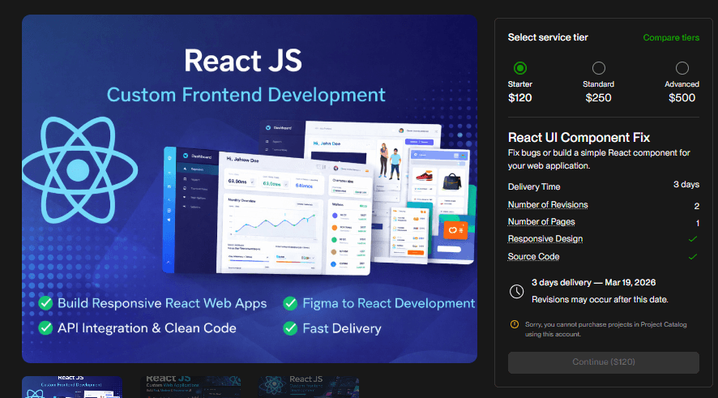Pick the Advanced tier radio button

[x=682, y=68]
